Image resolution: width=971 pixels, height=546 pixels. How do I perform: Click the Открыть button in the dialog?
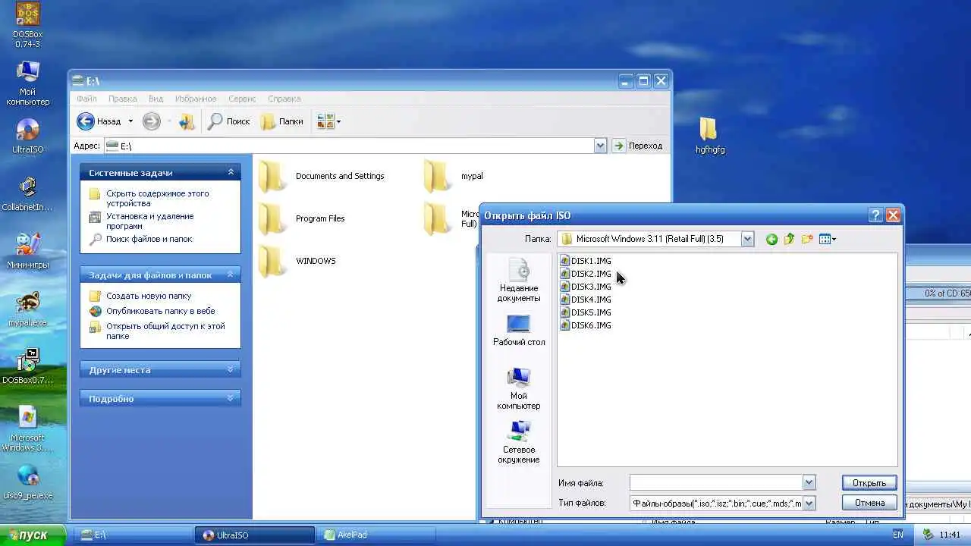(869, 483)
